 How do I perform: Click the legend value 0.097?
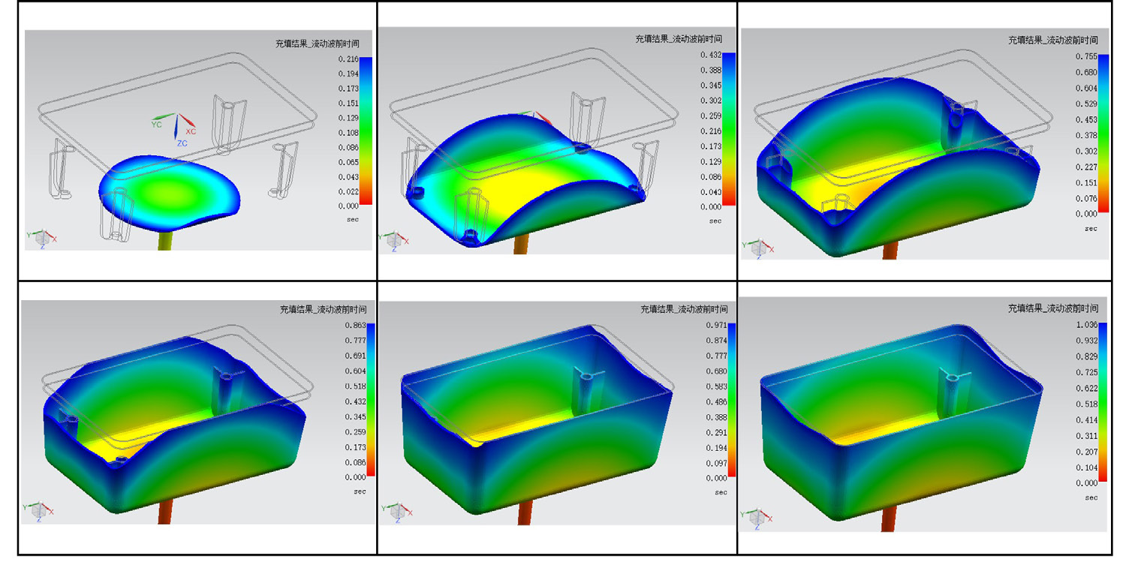716,463
